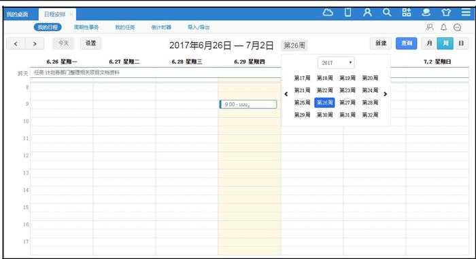Open the chat bubble message icon
The image size is (476, 259).
pyautogui.click(x=457, y=27)
